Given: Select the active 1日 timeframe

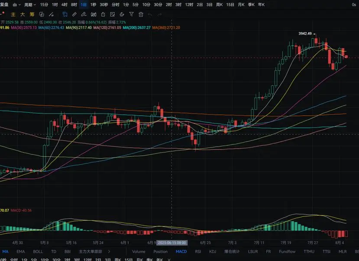Looking at the screenshot, I should click(x=84, y=5).
